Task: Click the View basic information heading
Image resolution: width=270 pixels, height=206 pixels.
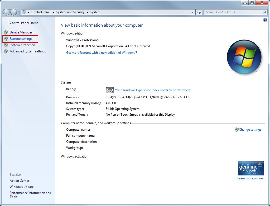Action: click(102, 25)
